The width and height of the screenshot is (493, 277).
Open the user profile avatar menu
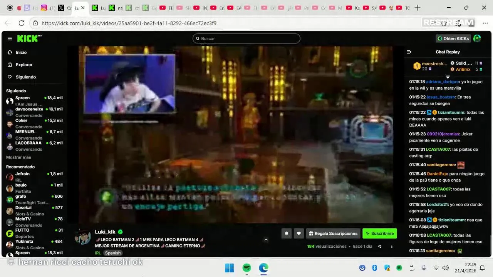click(477, 38)
